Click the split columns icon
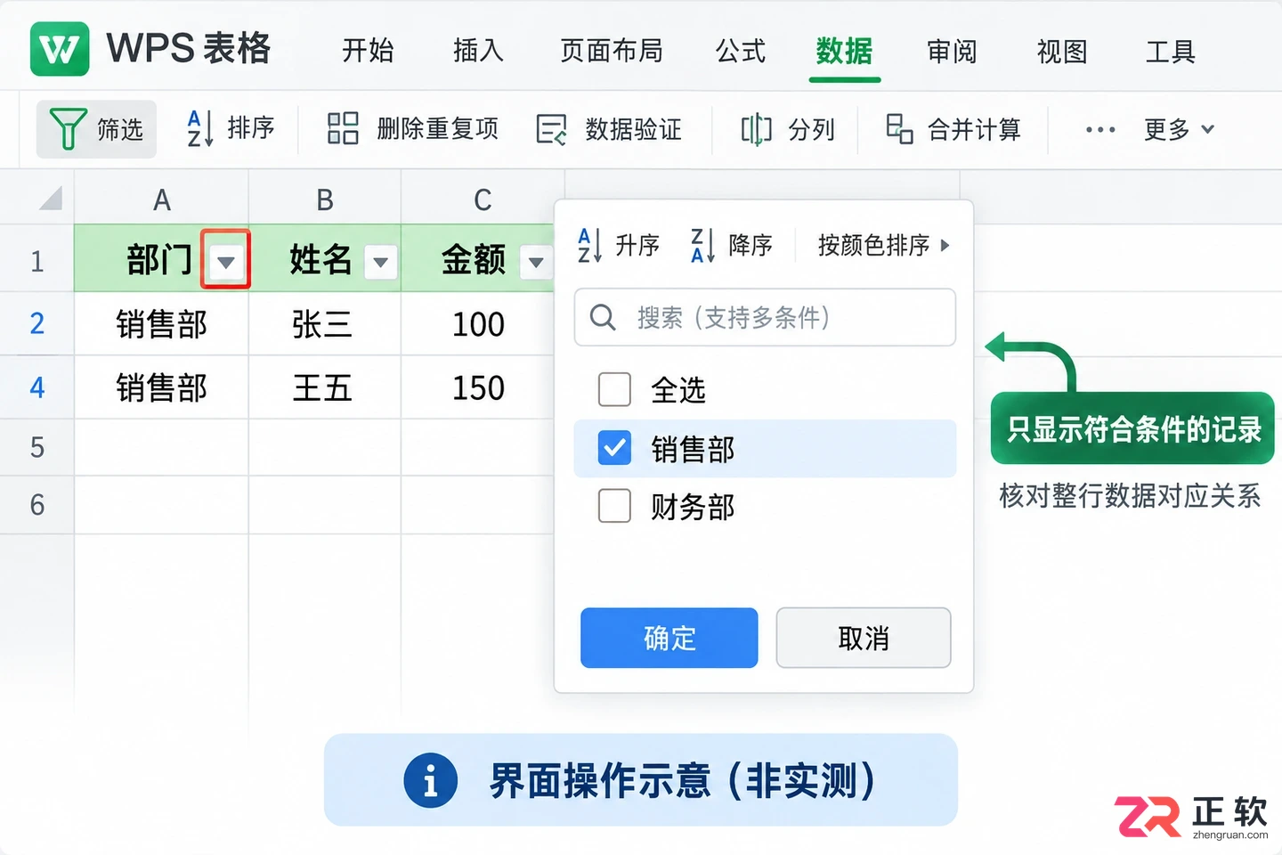 pos(757,129)
